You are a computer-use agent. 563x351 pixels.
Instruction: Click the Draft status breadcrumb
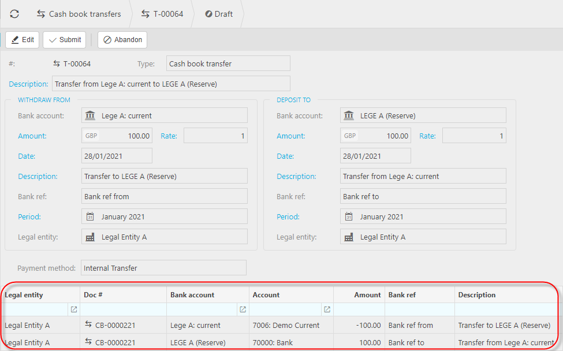[219, 14]
